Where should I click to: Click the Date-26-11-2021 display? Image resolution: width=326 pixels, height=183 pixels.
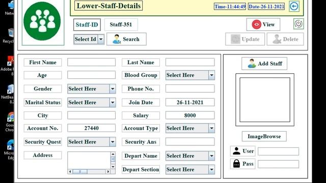pos(266,7)
